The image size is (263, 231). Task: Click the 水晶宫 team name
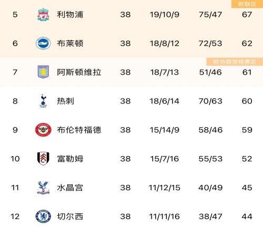(70, 187)
